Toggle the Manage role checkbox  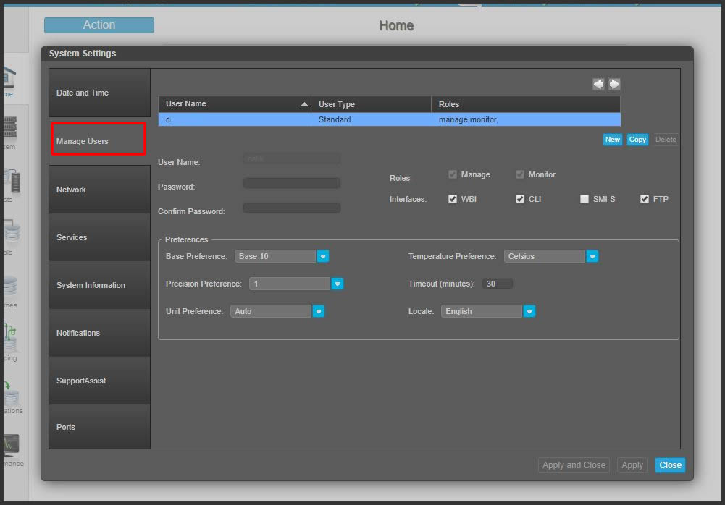453,174
